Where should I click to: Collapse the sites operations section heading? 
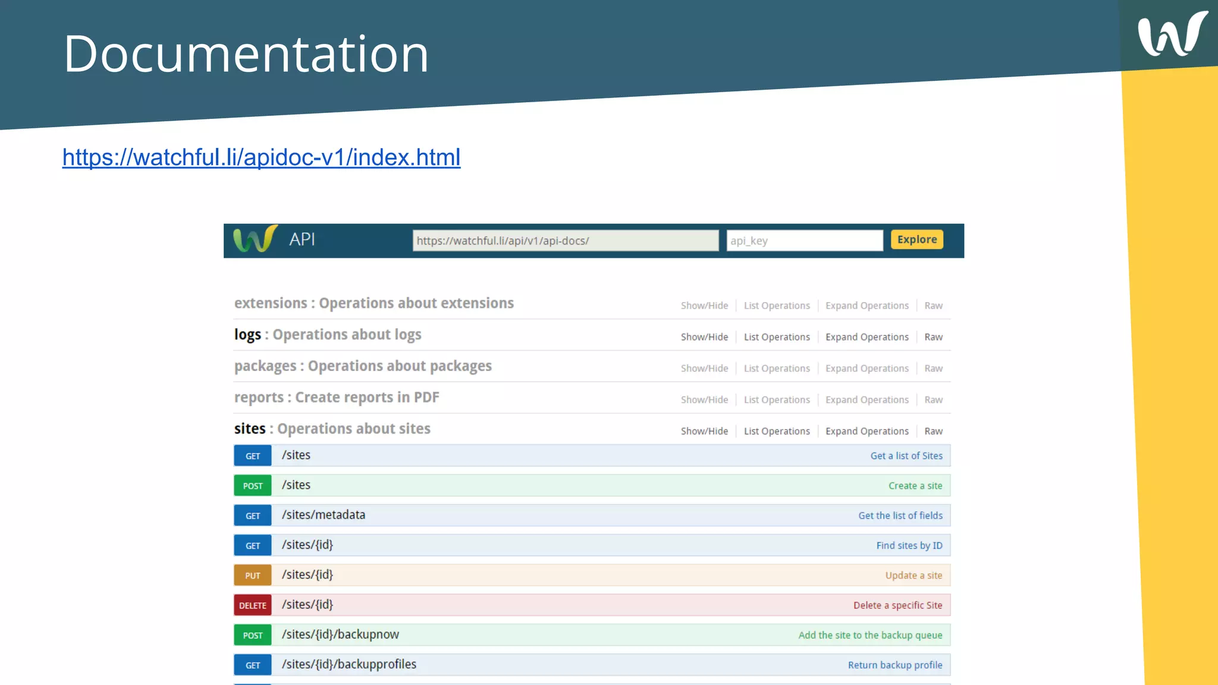pyautogui.click(x=332, y=429)
